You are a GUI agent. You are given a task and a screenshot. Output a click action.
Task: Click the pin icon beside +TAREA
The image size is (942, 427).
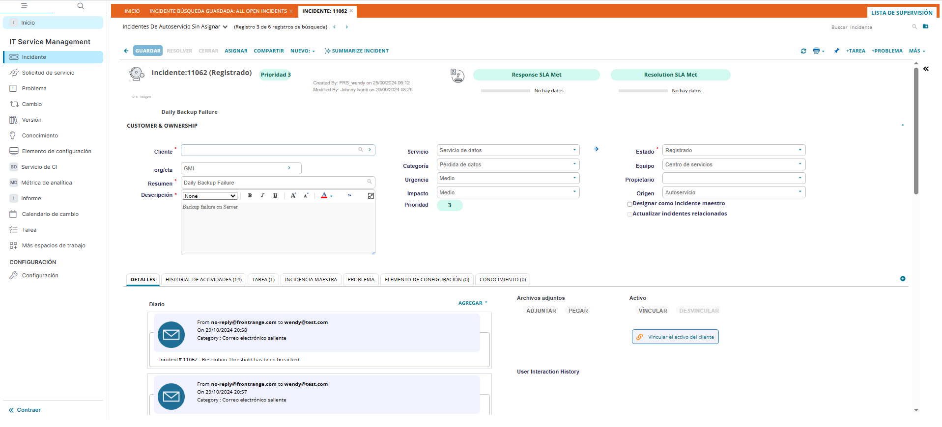click(x=836, y=51)
